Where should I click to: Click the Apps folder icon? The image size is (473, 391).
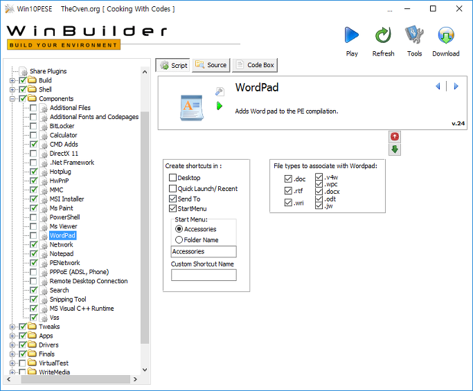click(x=32, y=335)
